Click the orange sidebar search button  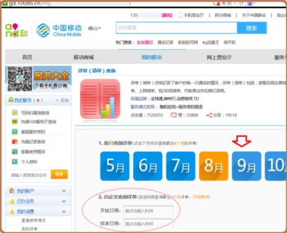tap(59, 174)
